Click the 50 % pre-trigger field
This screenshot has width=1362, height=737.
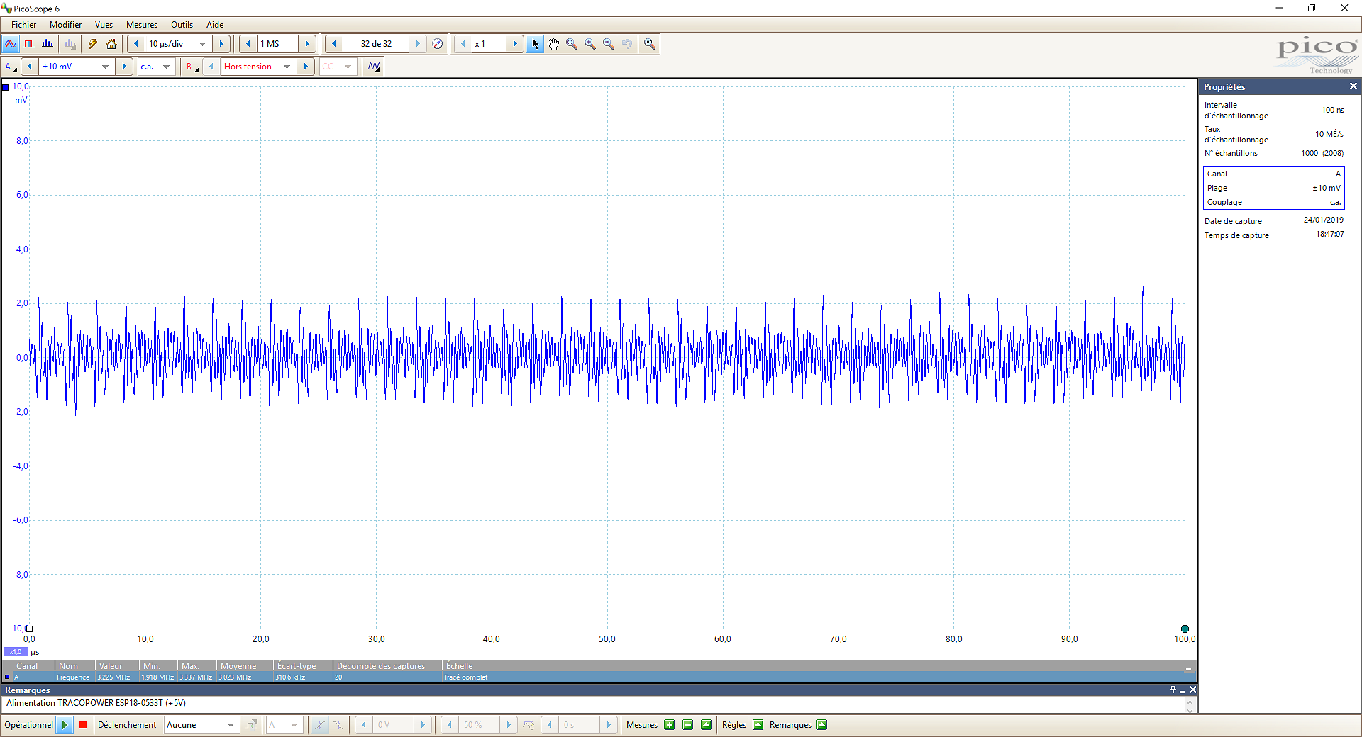click(479, 725)
